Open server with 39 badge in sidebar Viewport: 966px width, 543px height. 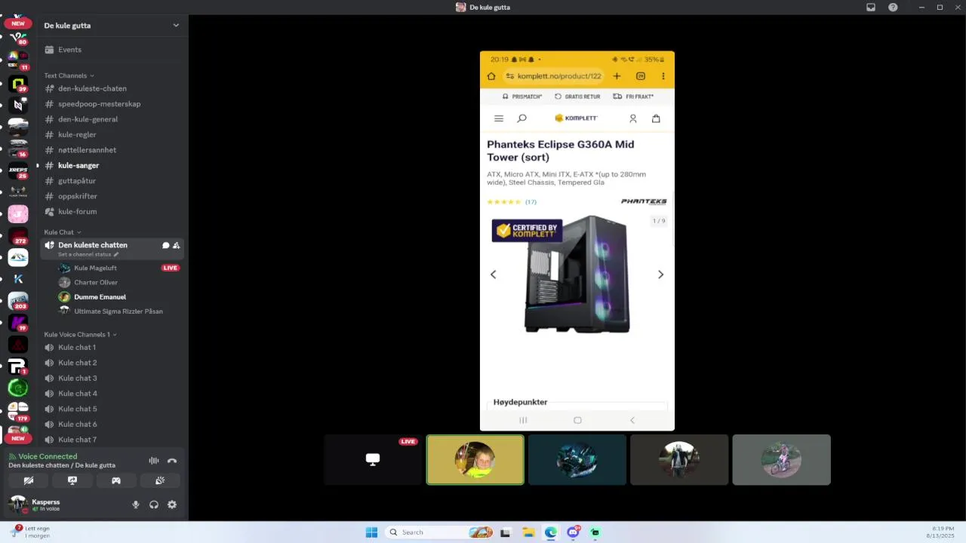(x=18, y=83)
